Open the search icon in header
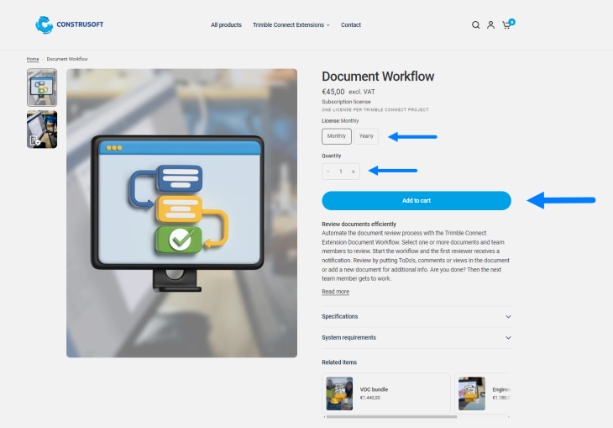Viewport: 613px width, 428px height. click(475, 25)
